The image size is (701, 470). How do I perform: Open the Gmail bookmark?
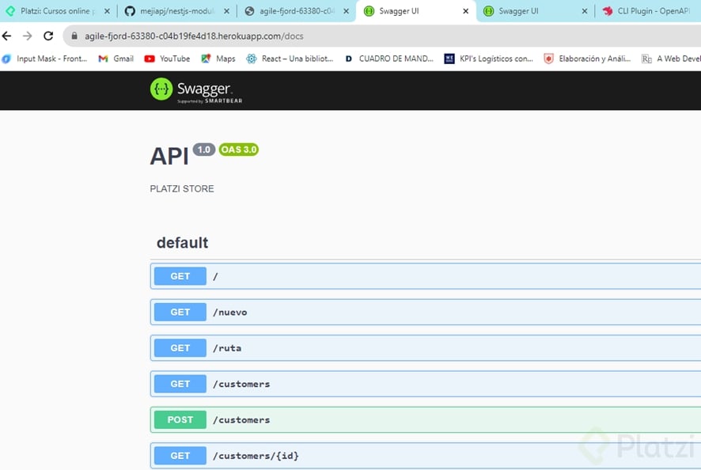pos(116,59)
